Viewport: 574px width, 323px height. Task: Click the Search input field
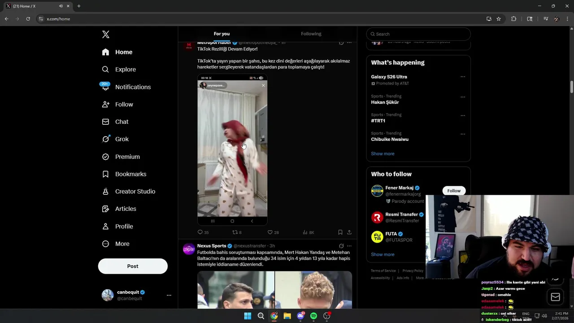coord(418,34)
